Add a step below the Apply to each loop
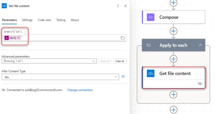 [x=174, y=110]
